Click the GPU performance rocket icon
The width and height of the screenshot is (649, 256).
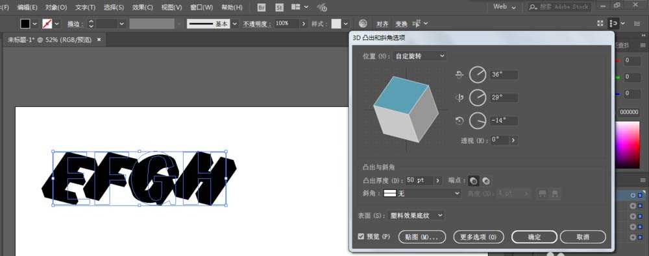pyautogui.click(x=322, y=7)
